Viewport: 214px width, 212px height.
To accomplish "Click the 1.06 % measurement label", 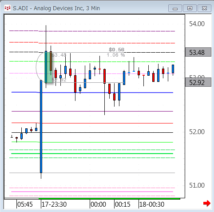I will click(x=116, y=55).
